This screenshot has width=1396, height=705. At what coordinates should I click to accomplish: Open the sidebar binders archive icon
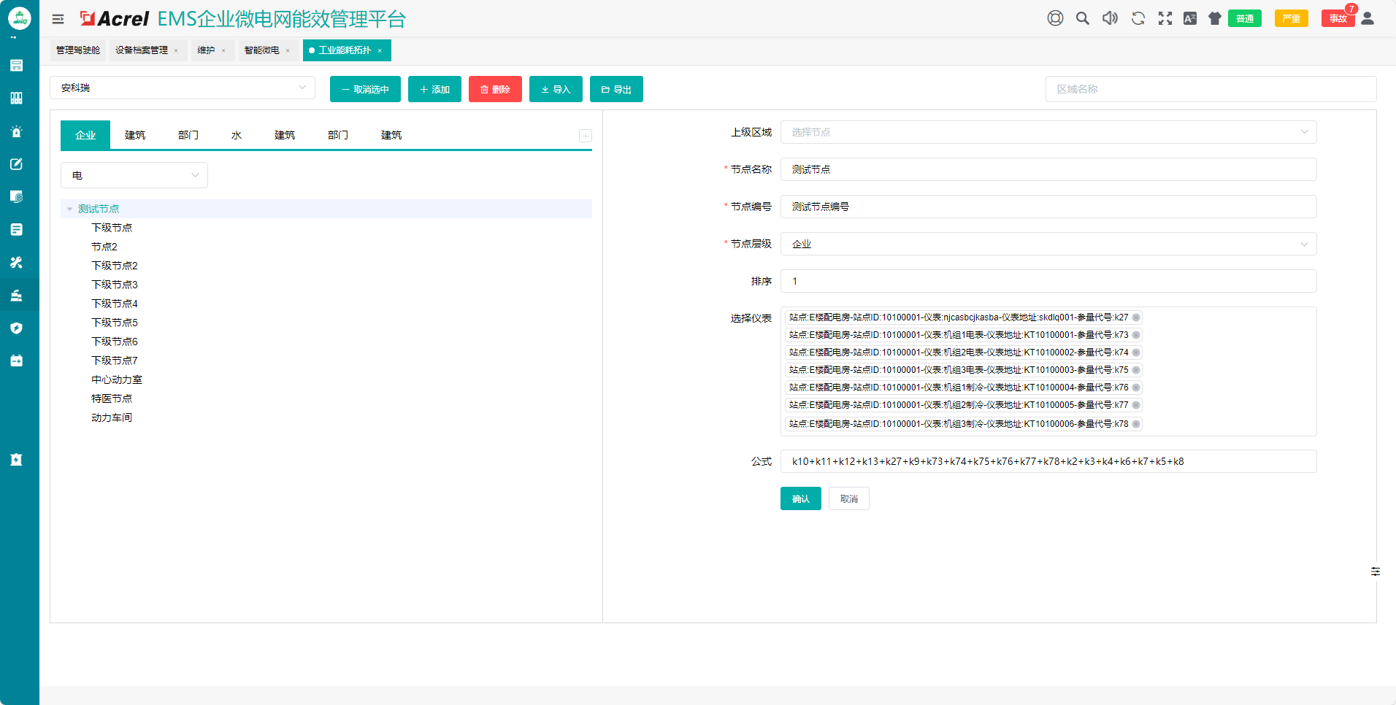click(x=16, y=99)
